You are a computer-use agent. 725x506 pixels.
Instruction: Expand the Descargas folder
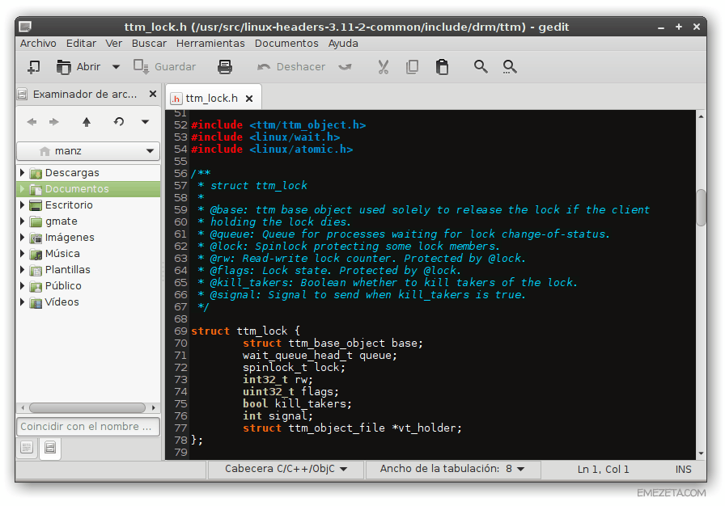[x=22, y=173]
